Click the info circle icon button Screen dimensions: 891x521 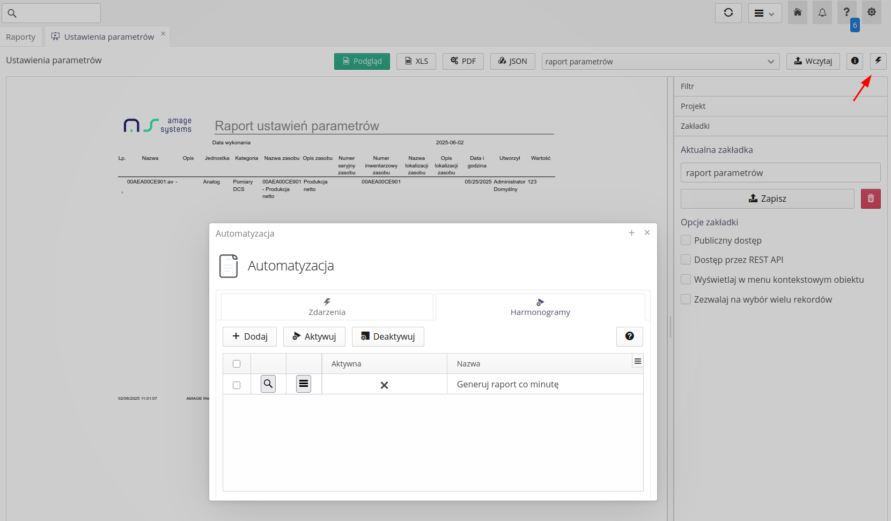[x=855, y=61]
